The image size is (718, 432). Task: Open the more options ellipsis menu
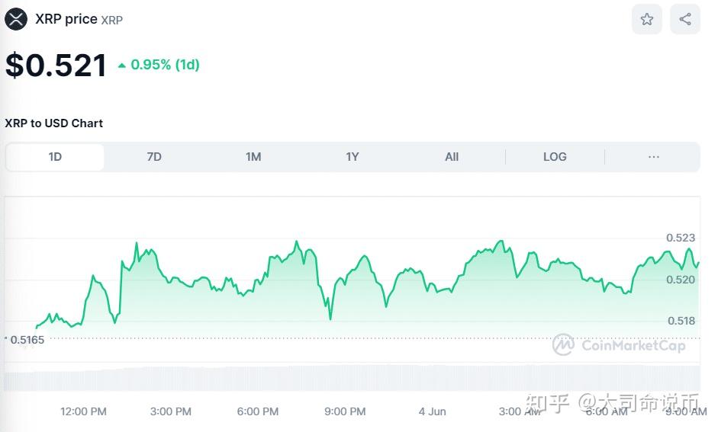653,157
